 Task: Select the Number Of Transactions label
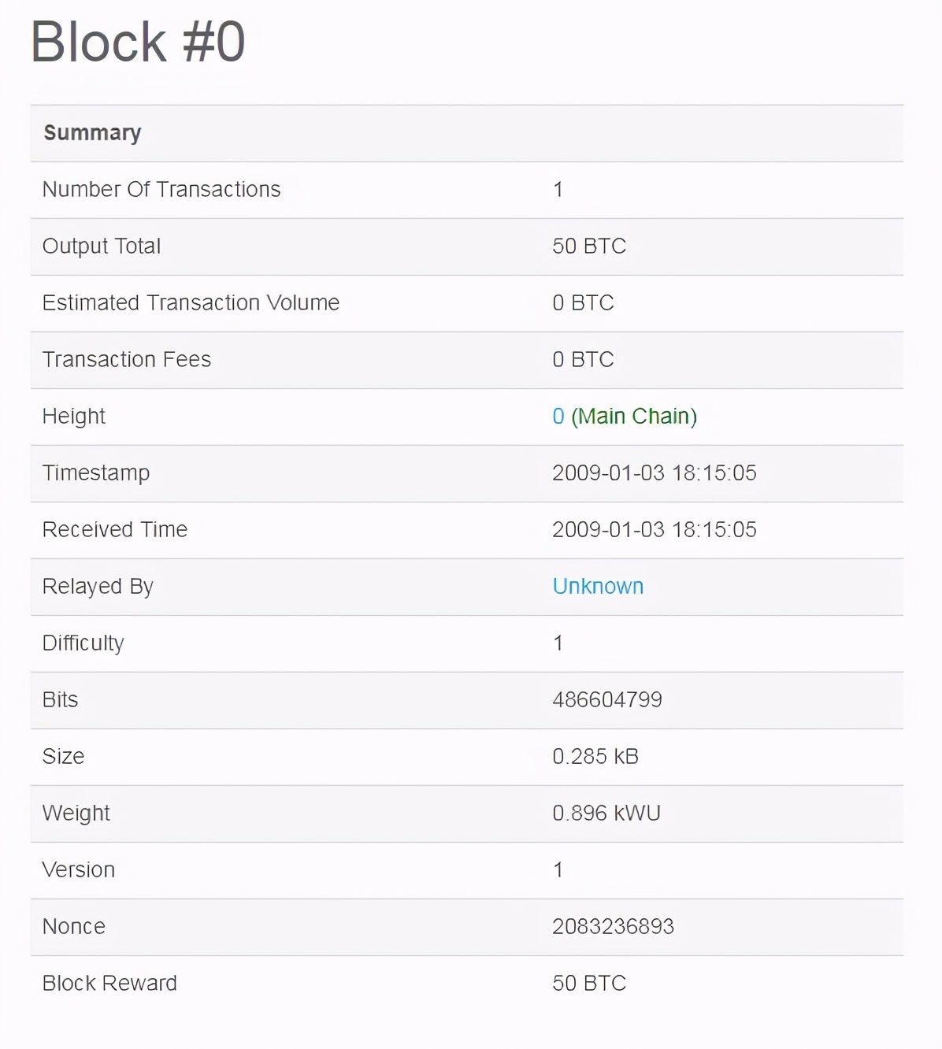[x=161, y=189]
